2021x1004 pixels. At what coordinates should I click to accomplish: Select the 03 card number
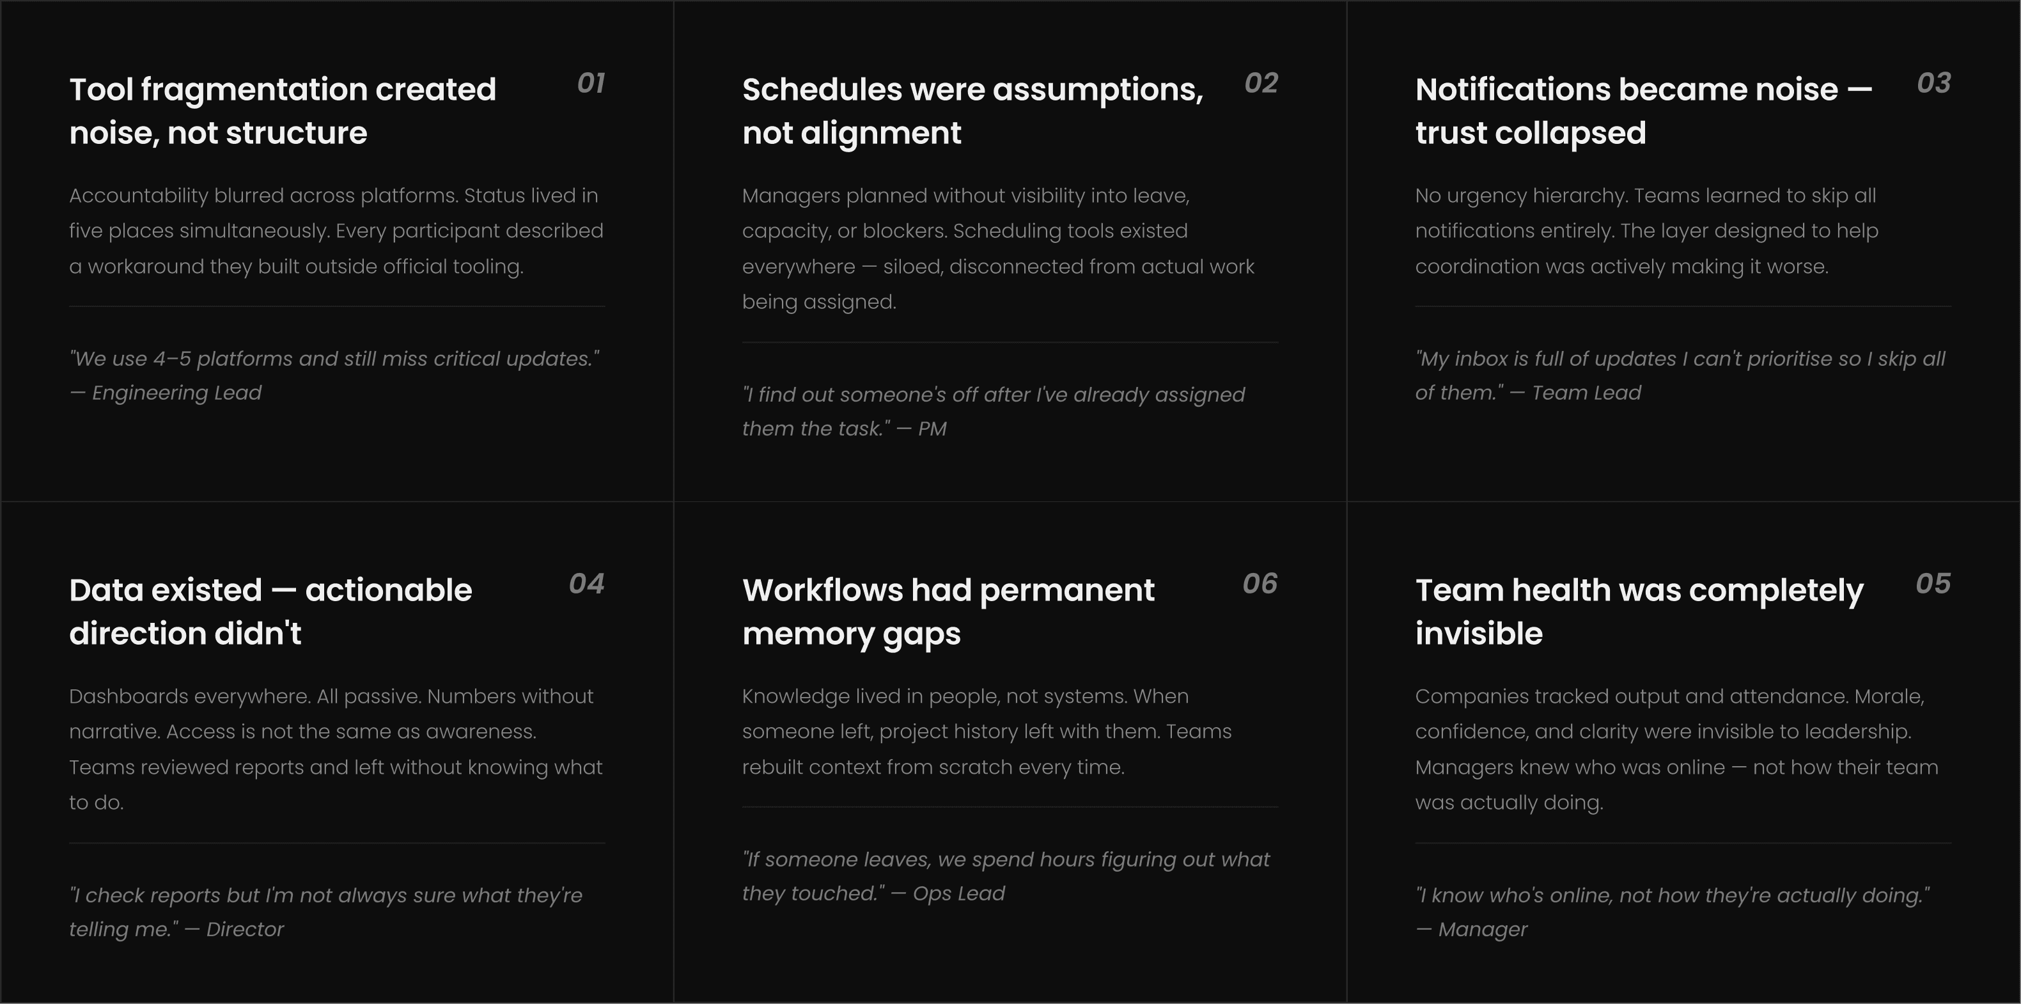click(x=1934, y=83)
